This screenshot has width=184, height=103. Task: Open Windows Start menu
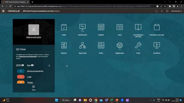click(57, 100)
